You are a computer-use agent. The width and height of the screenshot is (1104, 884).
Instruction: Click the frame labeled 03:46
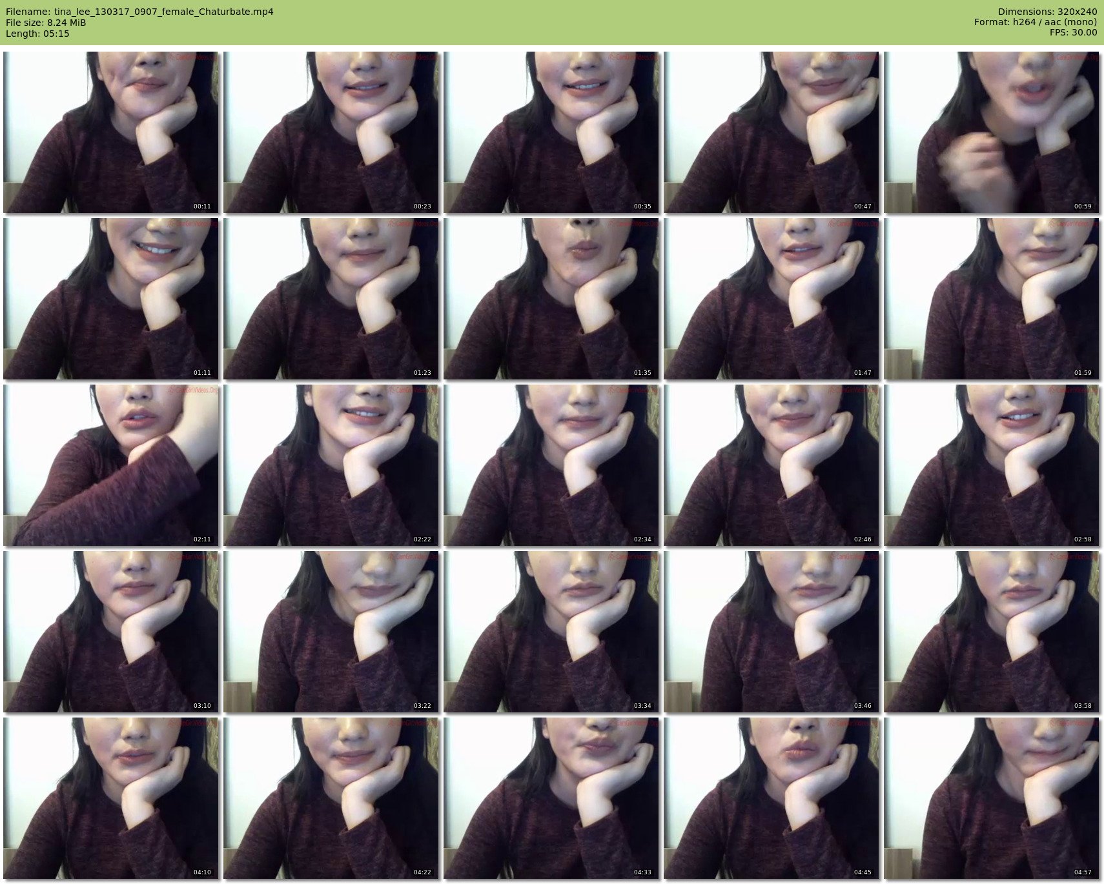[x=772, y=632]
